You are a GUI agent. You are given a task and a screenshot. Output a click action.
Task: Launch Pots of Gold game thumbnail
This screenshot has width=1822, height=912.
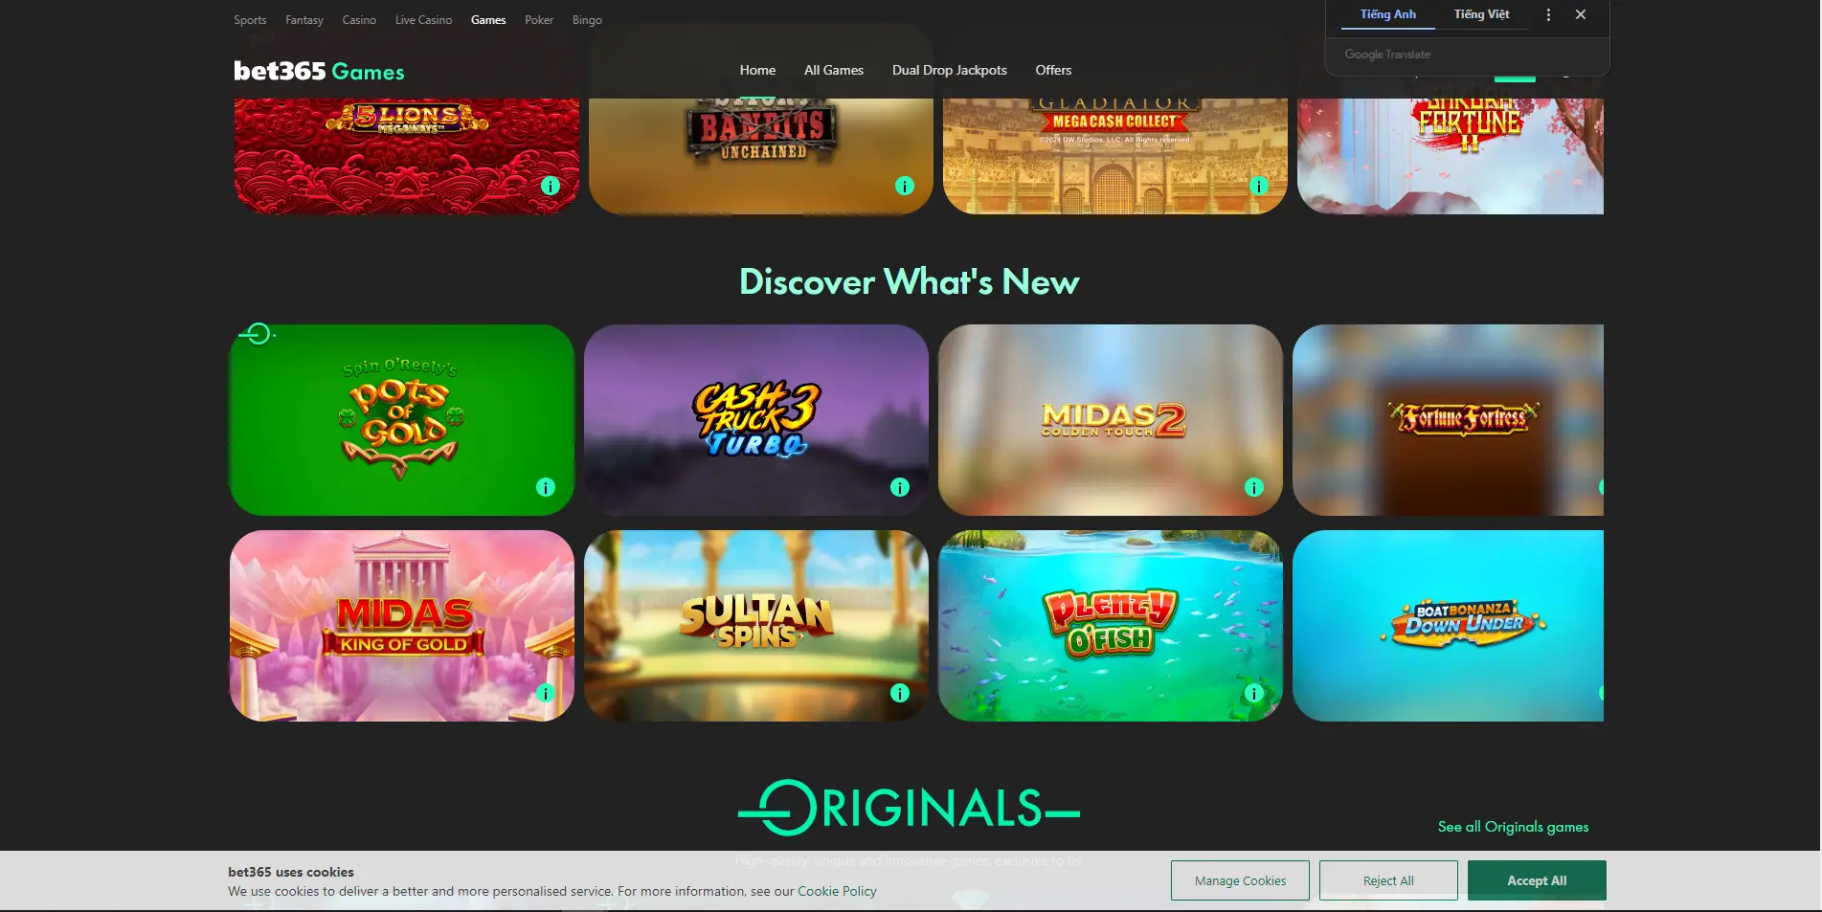point(402,420)
